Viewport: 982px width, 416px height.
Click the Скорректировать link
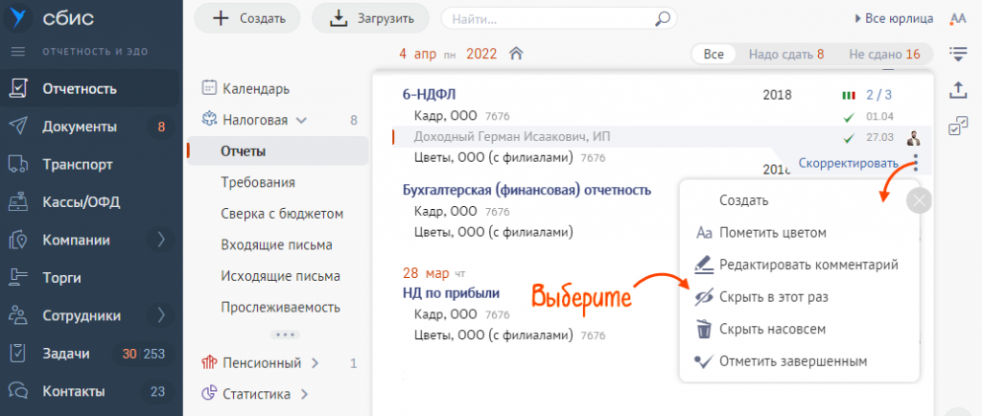pos(848,163)
